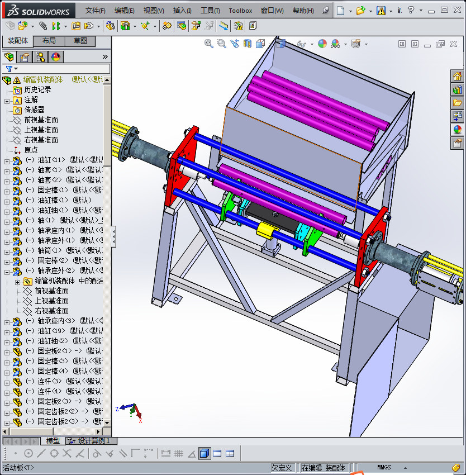Open the 编辑(E) menu
Image resolution: width=466 pixels, height=475 pixels.
pyautogui.click(x=125, y=11)
